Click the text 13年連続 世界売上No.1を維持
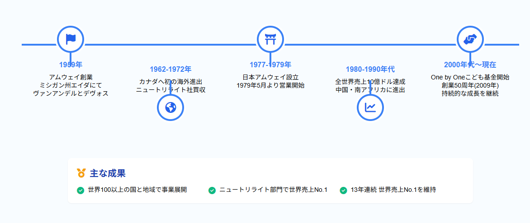The height and width of the screenshot is (223, 530). pyautogui.click(x=393, y=190)
